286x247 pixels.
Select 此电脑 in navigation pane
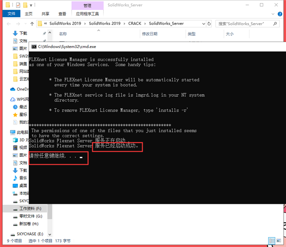[x=19, y=132]
